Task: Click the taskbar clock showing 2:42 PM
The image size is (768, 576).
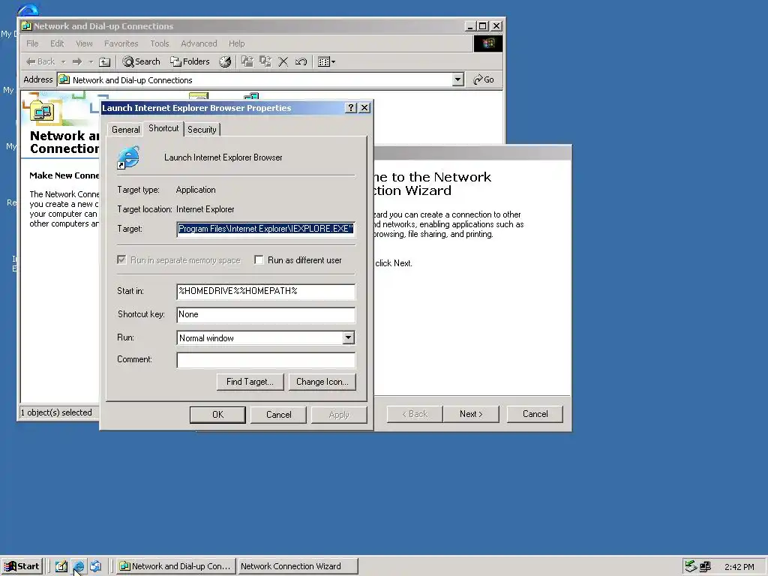Action: [x=739, y=567]
